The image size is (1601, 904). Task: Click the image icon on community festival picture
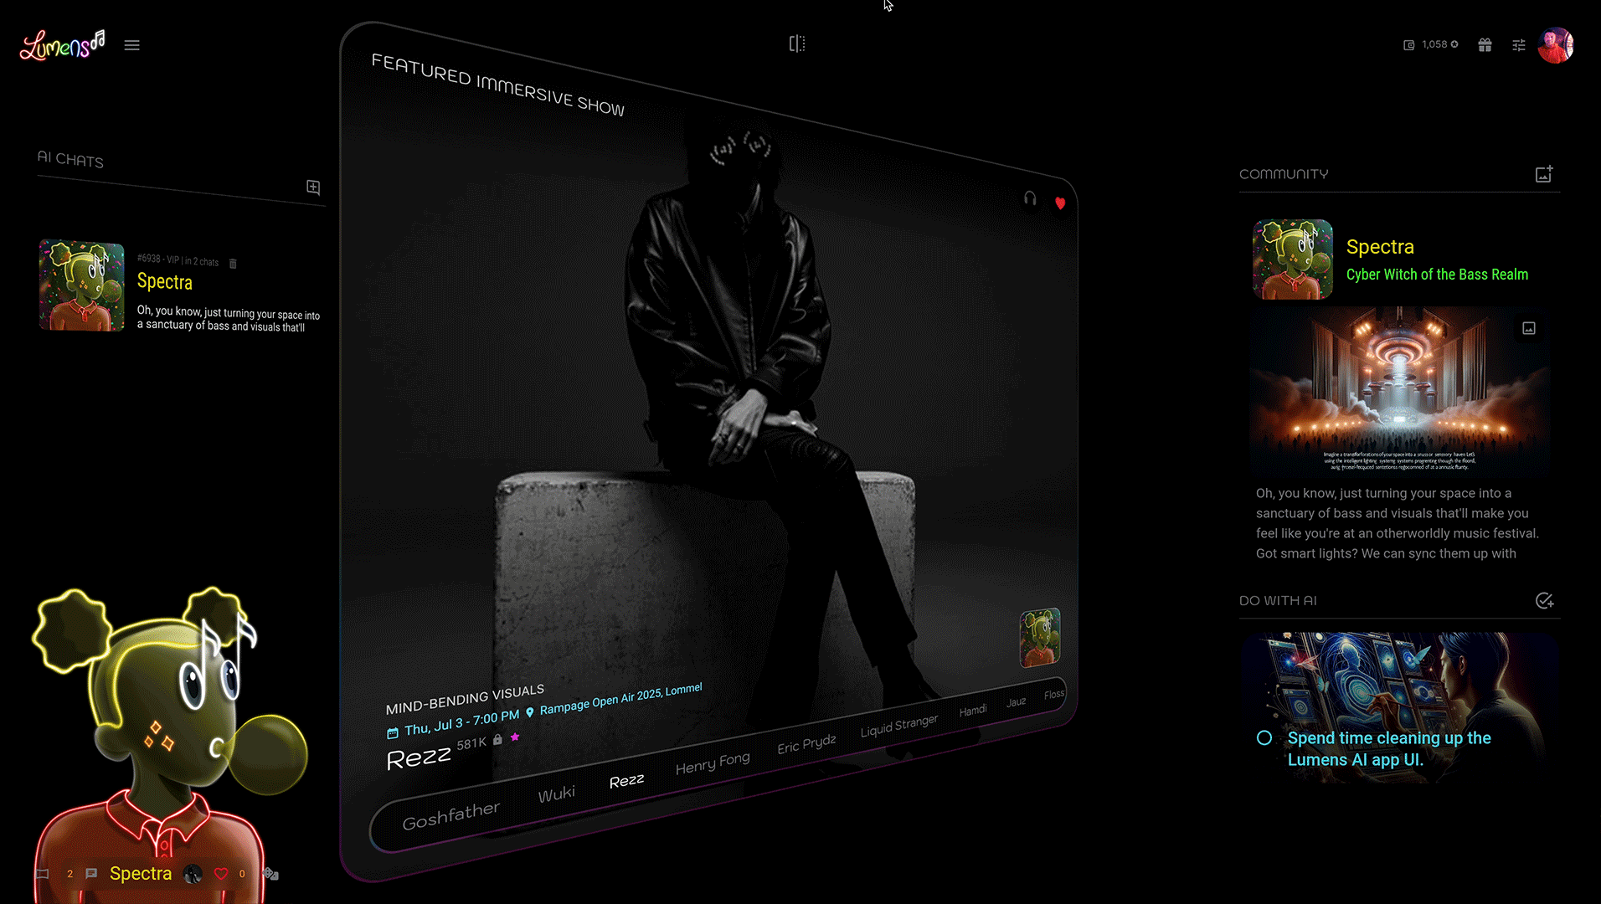coord(1529,328)
